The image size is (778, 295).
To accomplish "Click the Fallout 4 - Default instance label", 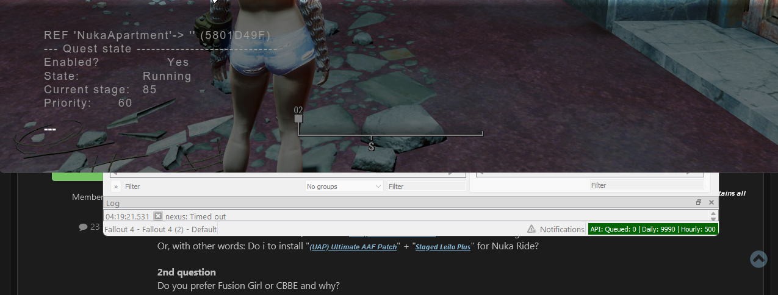I will pos(160,229).
